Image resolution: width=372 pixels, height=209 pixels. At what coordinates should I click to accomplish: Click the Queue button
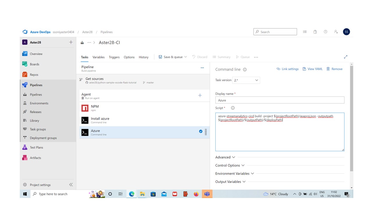point(243,57)
